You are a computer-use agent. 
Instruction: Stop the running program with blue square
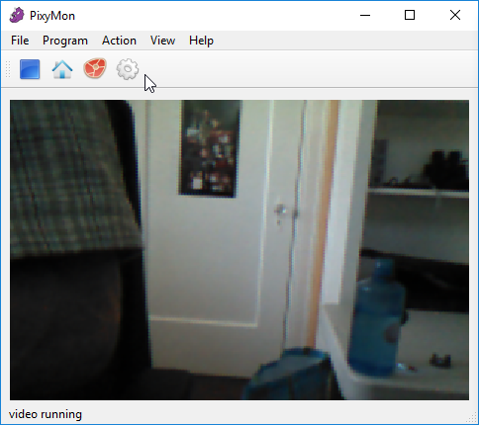click(30, 69)
